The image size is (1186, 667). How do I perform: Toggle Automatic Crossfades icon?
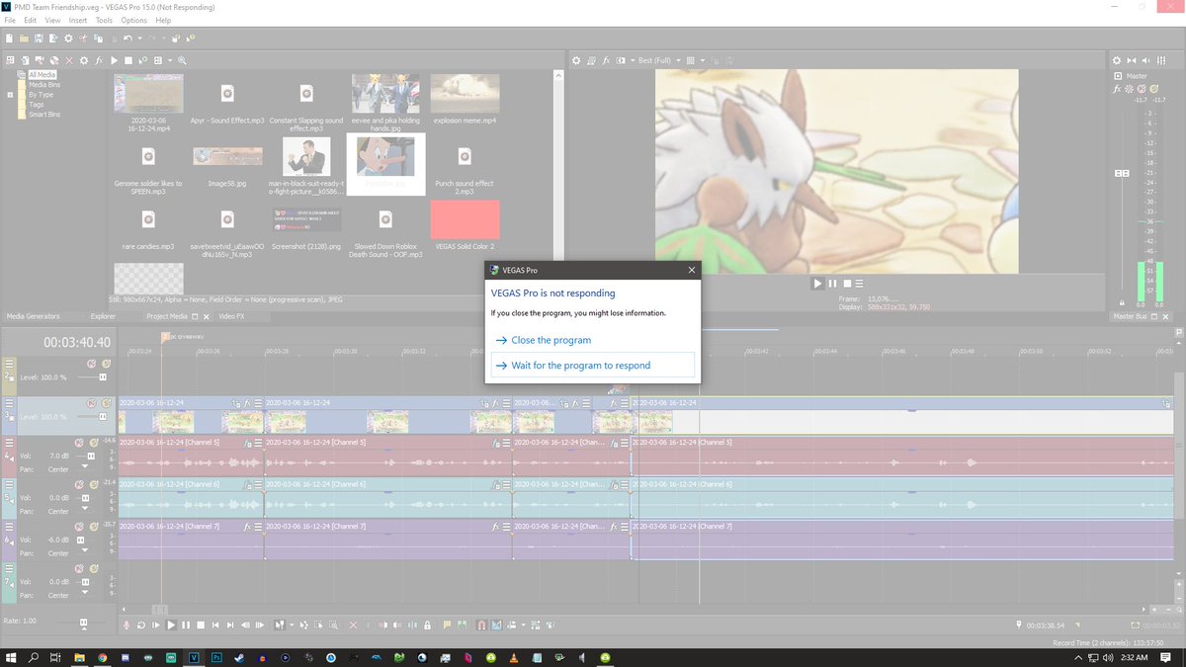point(496,625)
